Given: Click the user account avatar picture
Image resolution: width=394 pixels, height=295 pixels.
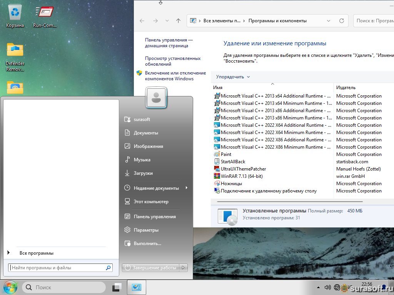Looking at the screenshot, I should [156, 98].
